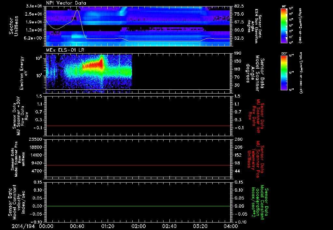Click the 70 scanner angle tick value
Image resolution: width=333 pixels, height=230 pixels.
click(x=237, y=77)
